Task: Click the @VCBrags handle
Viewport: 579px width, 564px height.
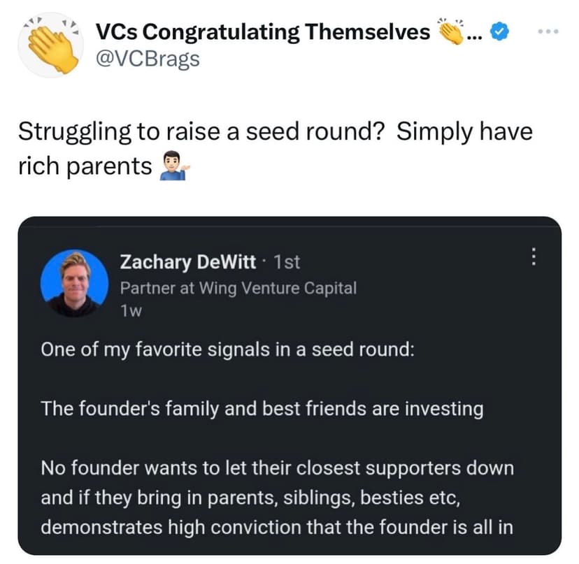Action: tap(147, 59)
